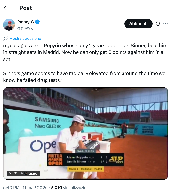Show translation via Mostra traduzione
This screenshot has height=189, width=176.
(x=25, y=38)
